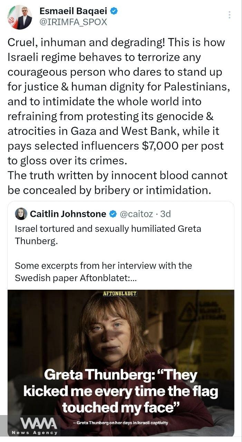
Task: Open the @caitoz handle link
Action: [136, 214]
